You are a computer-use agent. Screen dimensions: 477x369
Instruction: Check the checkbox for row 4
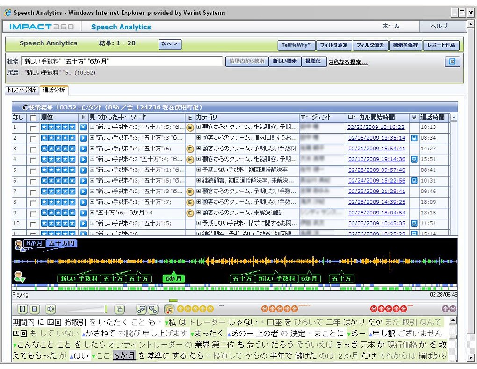[x=33, y=160]
